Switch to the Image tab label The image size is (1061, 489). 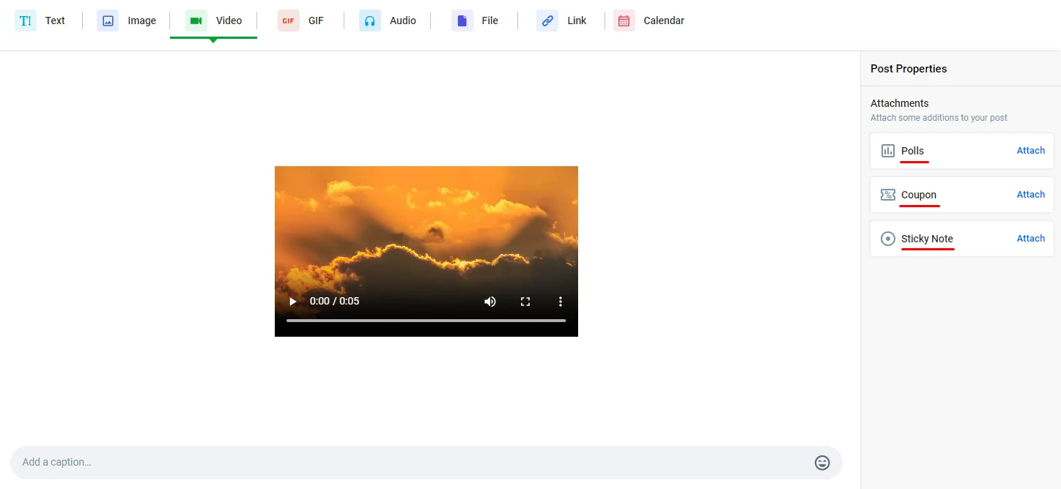(141, 20)
